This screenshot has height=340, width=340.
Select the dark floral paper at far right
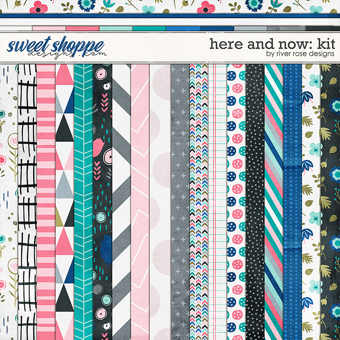point(330,202)
